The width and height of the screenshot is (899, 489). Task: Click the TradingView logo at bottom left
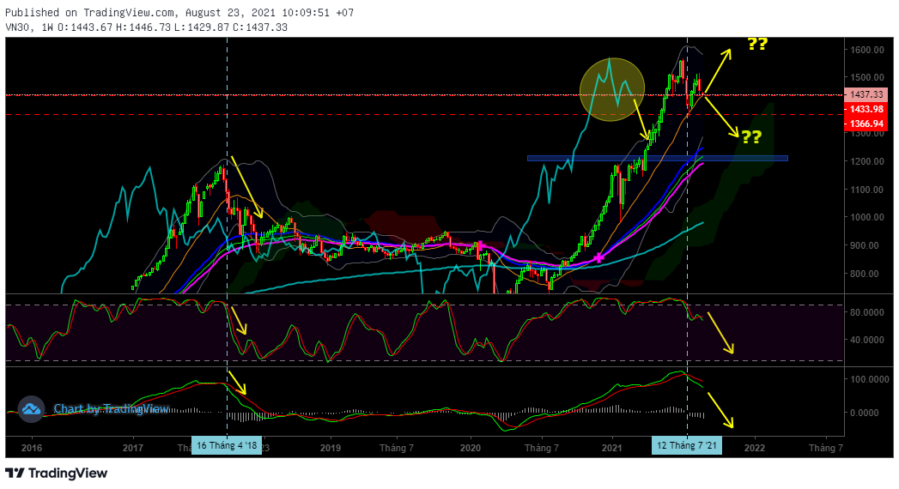[x=57, y=473]
